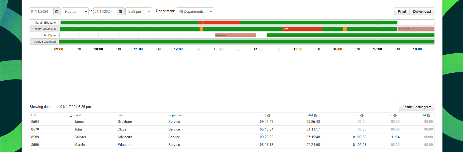Screen dimensions: 463x152
Task: Click last name Grayham in table
Action: (x=125, y=122)
